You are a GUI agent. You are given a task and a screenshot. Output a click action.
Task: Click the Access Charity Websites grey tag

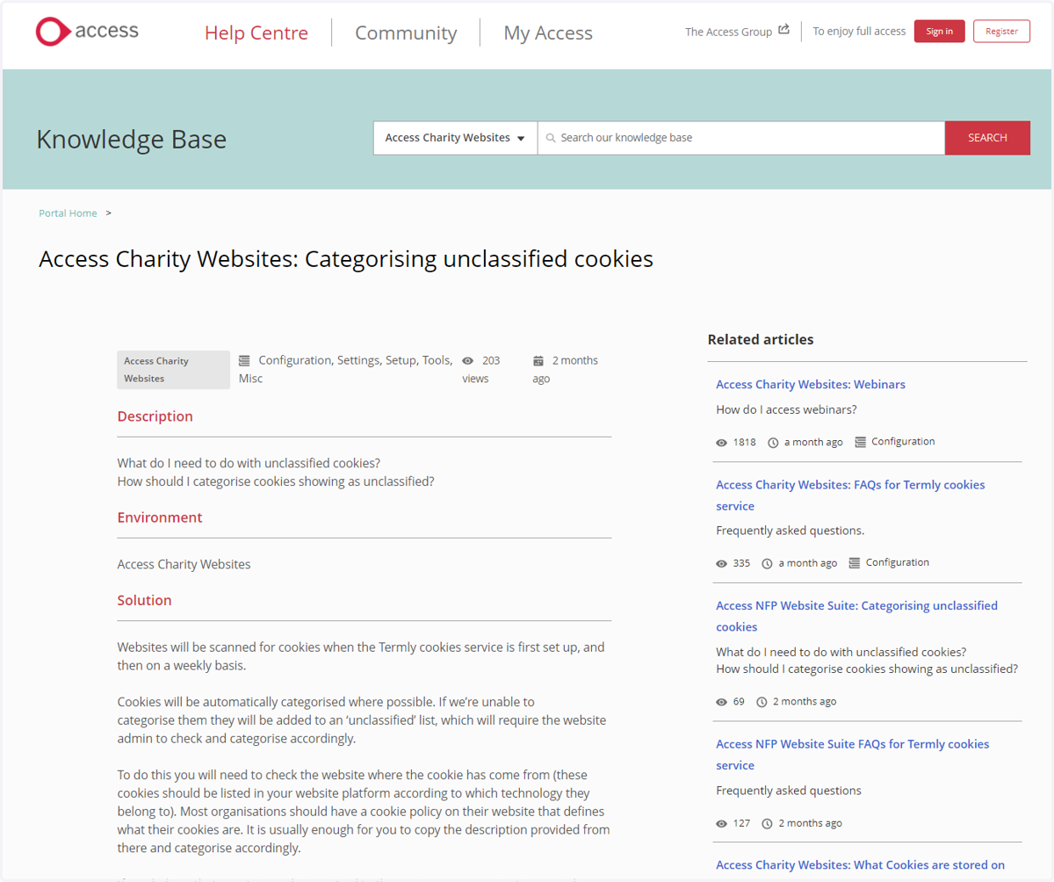174,370
